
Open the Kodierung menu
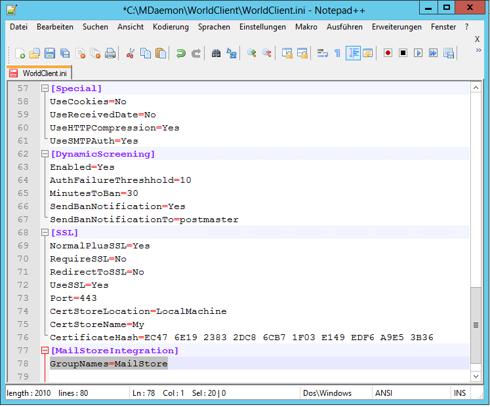[171, 27]
